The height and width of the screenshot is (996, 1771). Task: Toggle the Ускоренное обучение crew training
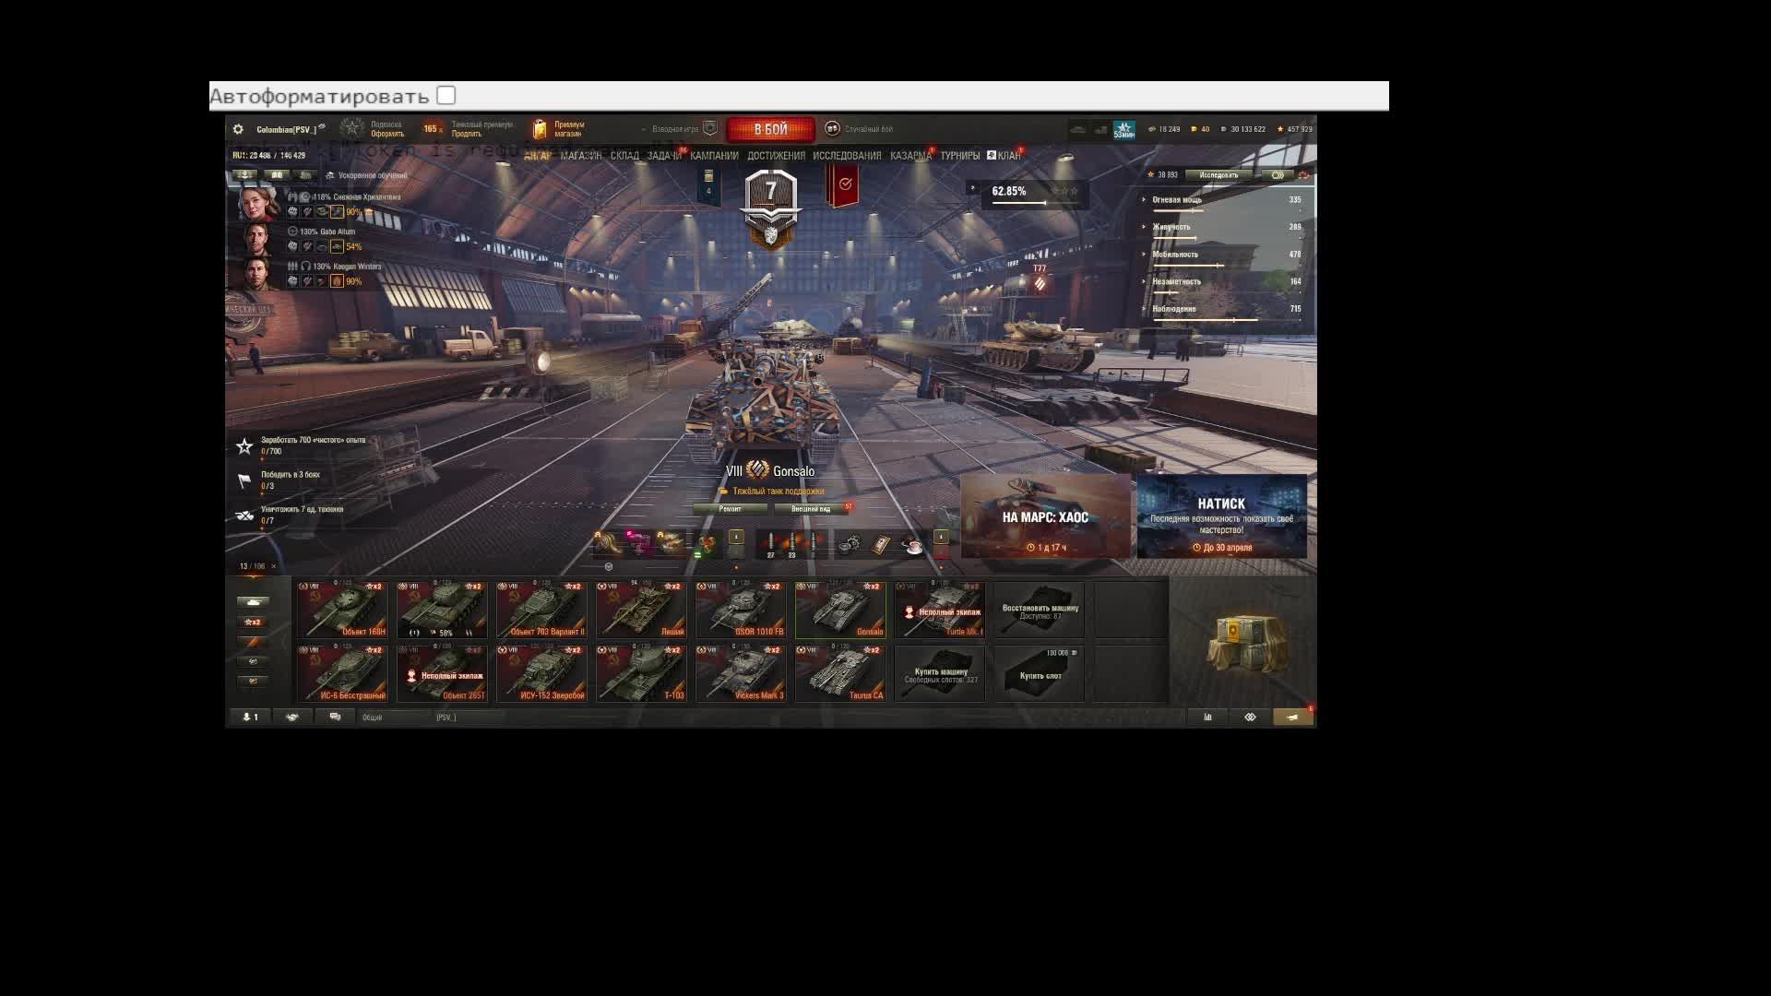[330, 175]
